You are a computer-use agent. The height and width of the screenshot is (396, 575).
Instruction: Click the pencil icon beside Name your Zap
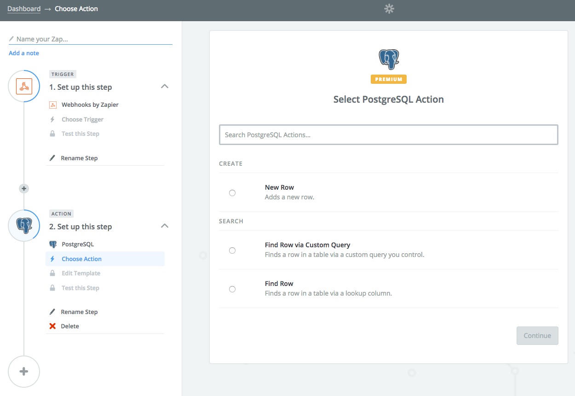pos(11,39)
